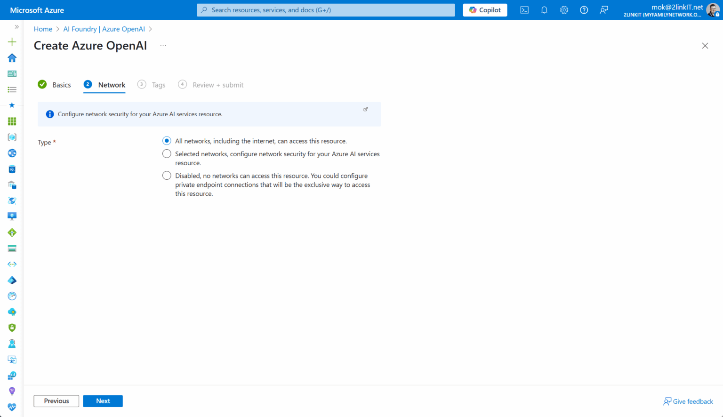Select the All networks access option

pyautogui.click(x=167, y=140)
